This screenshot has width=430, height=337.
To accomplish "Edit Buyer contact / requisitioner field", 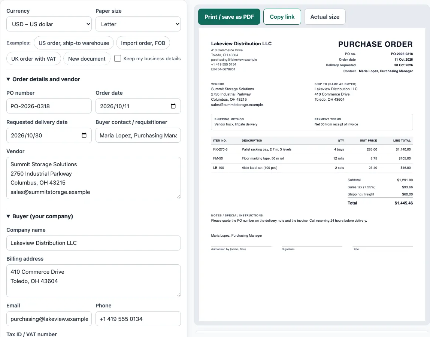I will point(138,135).
